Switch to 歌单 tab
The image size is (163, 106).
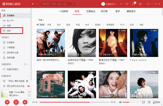tap(77, 11)
